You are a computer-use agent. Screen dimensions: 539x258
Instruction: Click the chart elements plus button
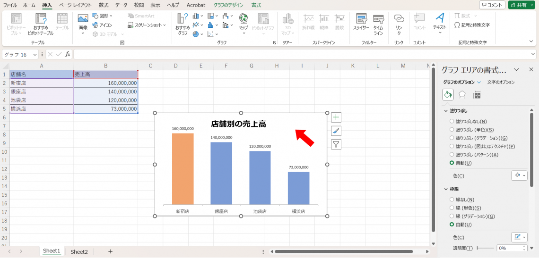click(x=336, y=117)
